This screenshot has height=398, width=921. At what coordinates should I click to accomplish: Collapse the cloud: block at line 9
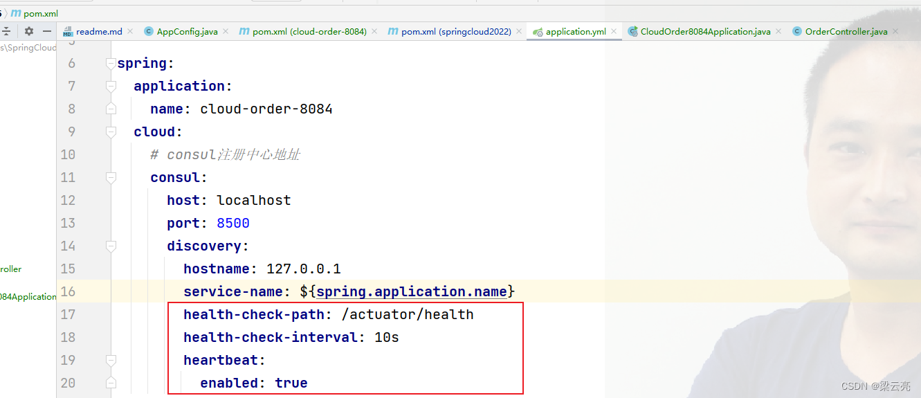tap(111, 132)
